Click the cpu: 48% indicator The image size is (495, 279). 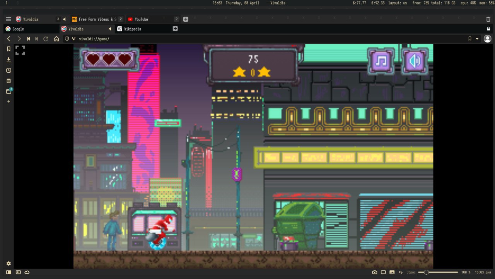pos(468,3)
